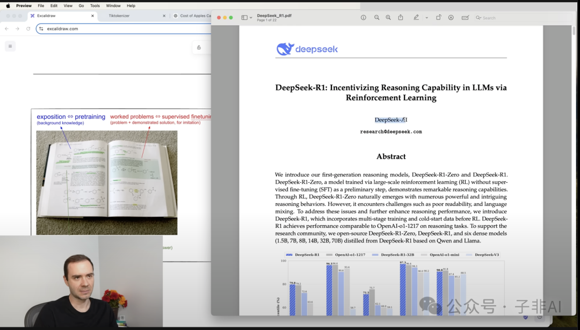Show the Markup toolbar in Preview
This screenshot has height=330, width=580.
click(451, 17)
